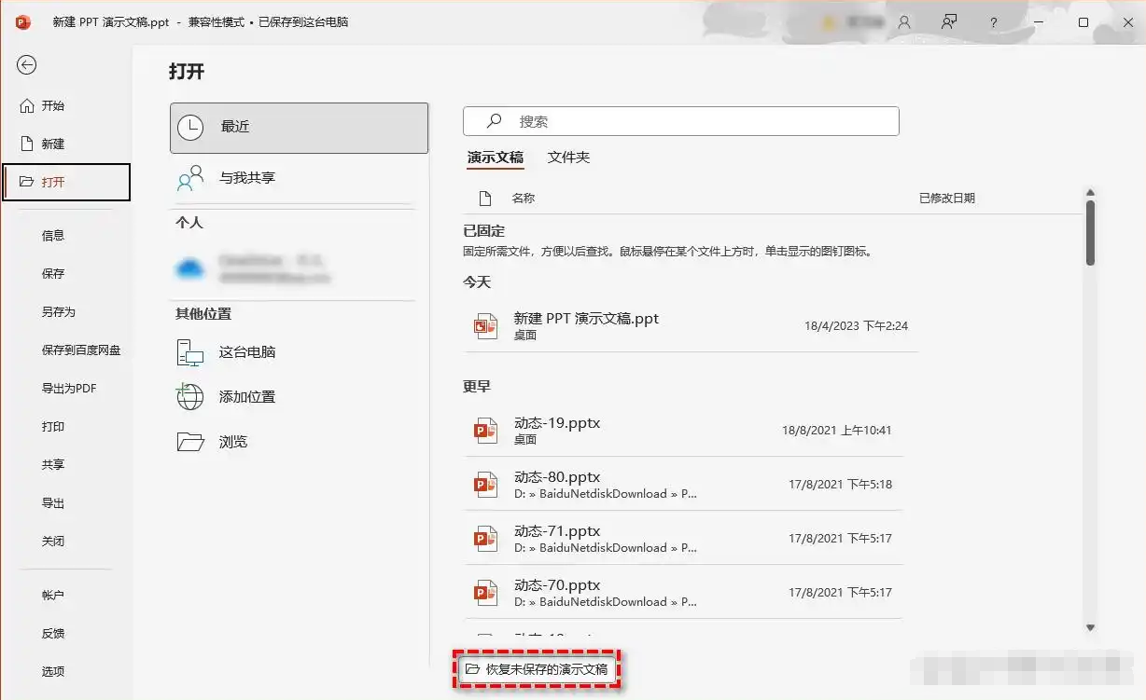Viewport: 1146px width, 700px height.
Task: Open the 帐户 page
Action: [53, 596]
